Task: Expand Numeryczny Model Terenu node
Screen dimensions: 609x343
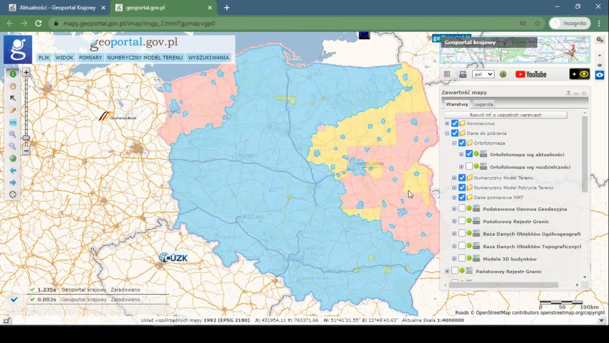Action: (454, 178)
